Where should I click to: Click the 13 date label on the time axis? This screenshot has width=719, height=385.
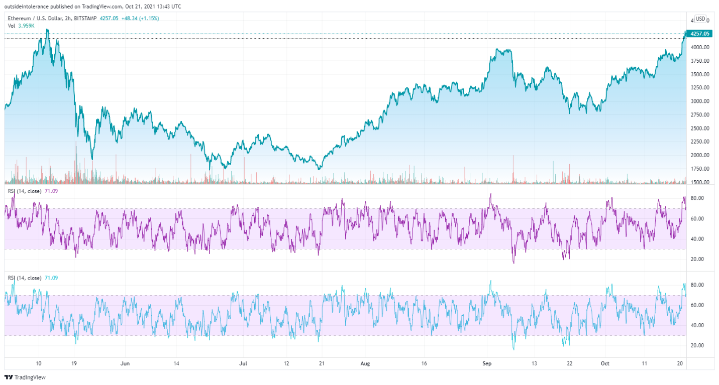point(534,363)
